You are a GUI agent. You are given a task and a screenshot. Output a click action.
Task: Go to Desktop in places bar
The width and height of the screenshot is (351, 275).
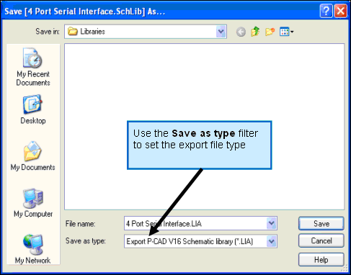tap(33, 109)
